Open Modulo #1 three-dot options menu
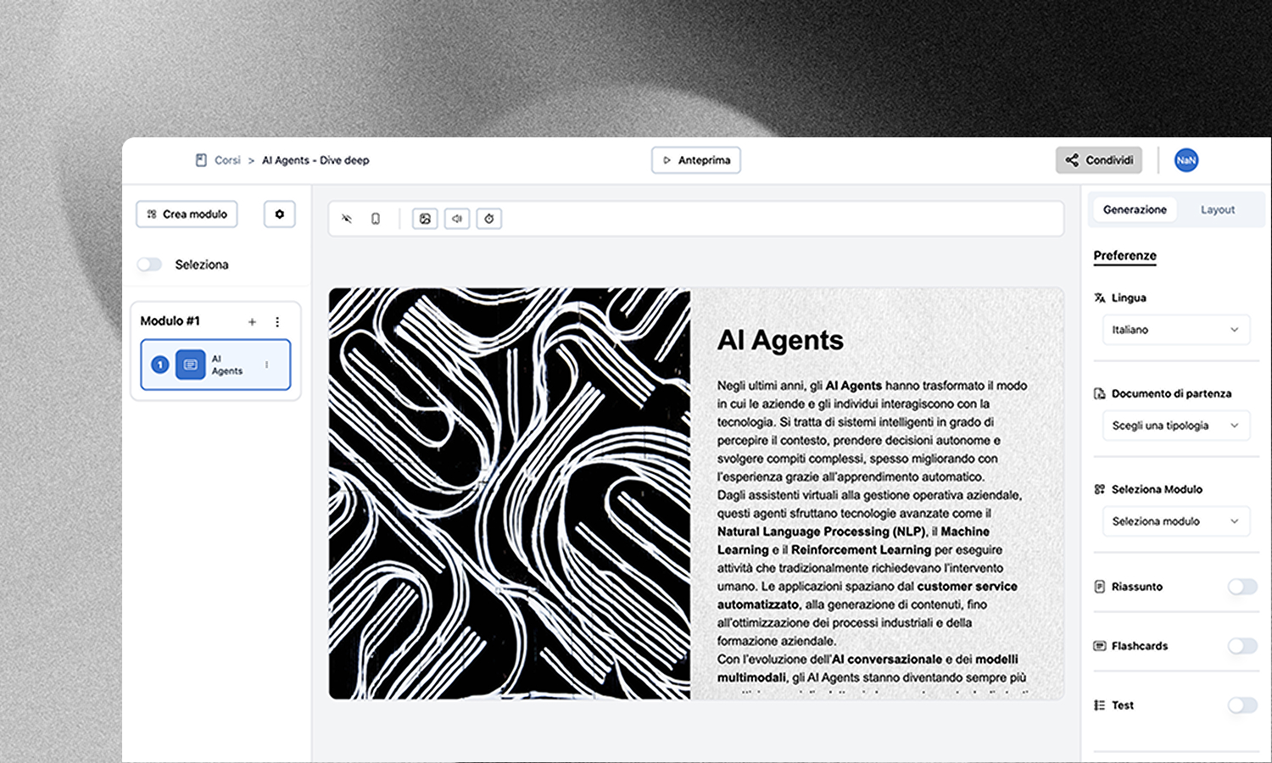The image size is (1272, 763). (x=277, y=322)
